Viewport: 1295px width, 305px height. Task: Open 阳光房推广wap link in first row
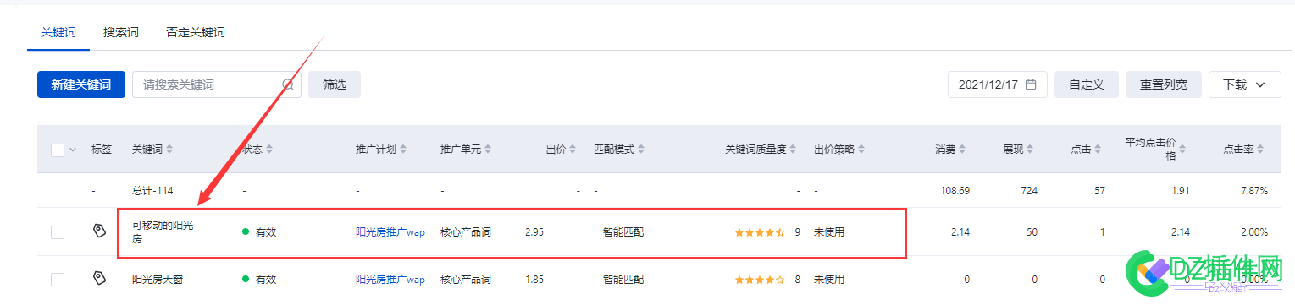(x=390, y=231)
